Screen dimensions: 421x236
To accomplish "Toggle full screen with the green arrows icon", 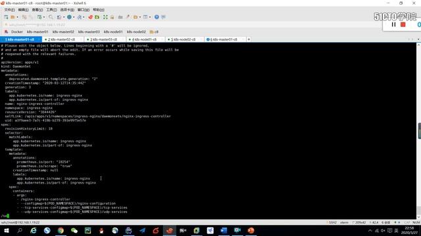I will tap(105, 17).
